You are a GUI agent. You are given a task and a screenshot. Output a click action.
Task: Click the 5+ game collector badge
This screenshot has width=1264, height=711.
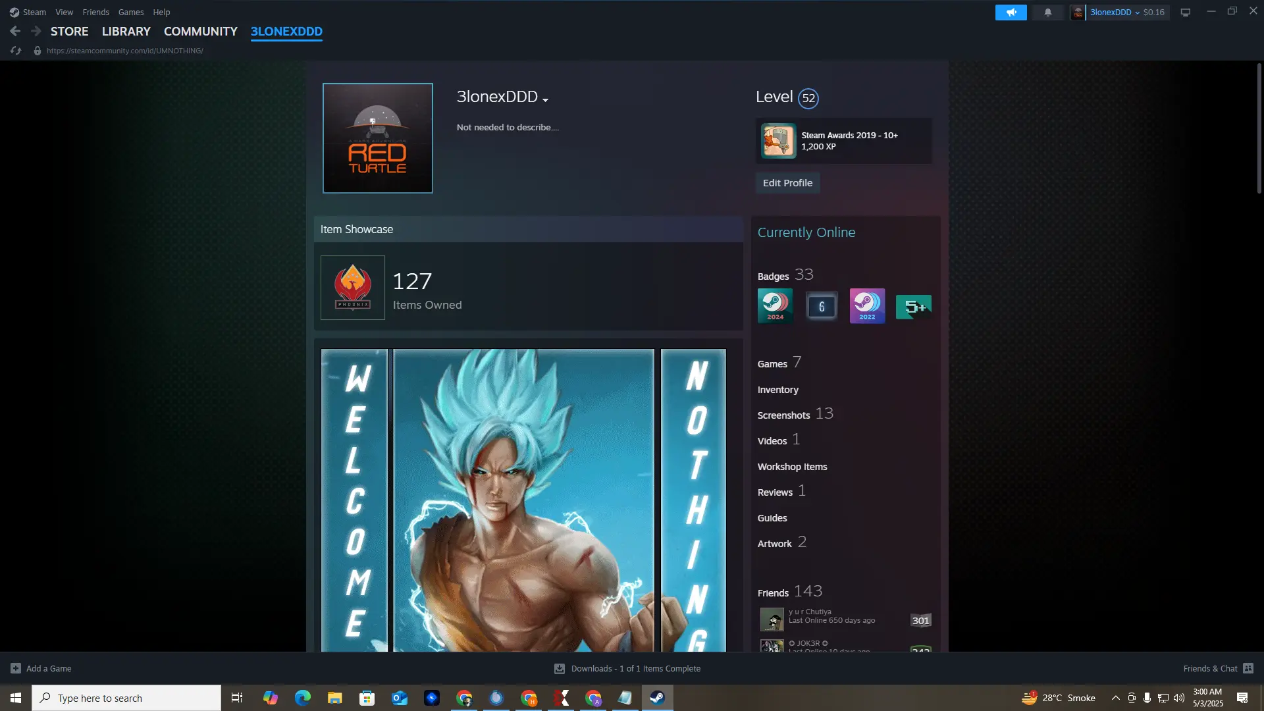click(913, 306)
